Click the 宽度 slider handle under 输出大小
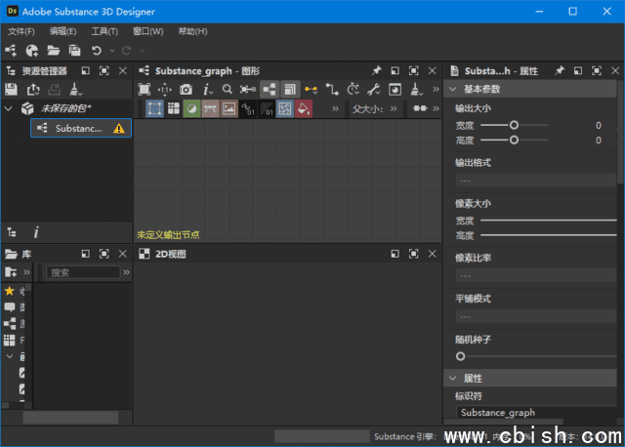This screenshot has height=447, width=625. pos(514,125)
